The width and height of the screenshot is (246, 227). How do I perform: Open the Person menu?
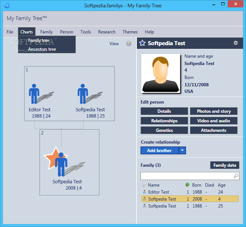point(67,32)
